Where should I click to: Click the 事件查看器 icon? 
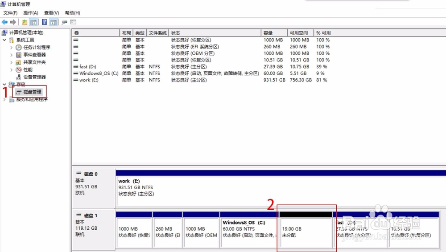(x=18, y=55)
